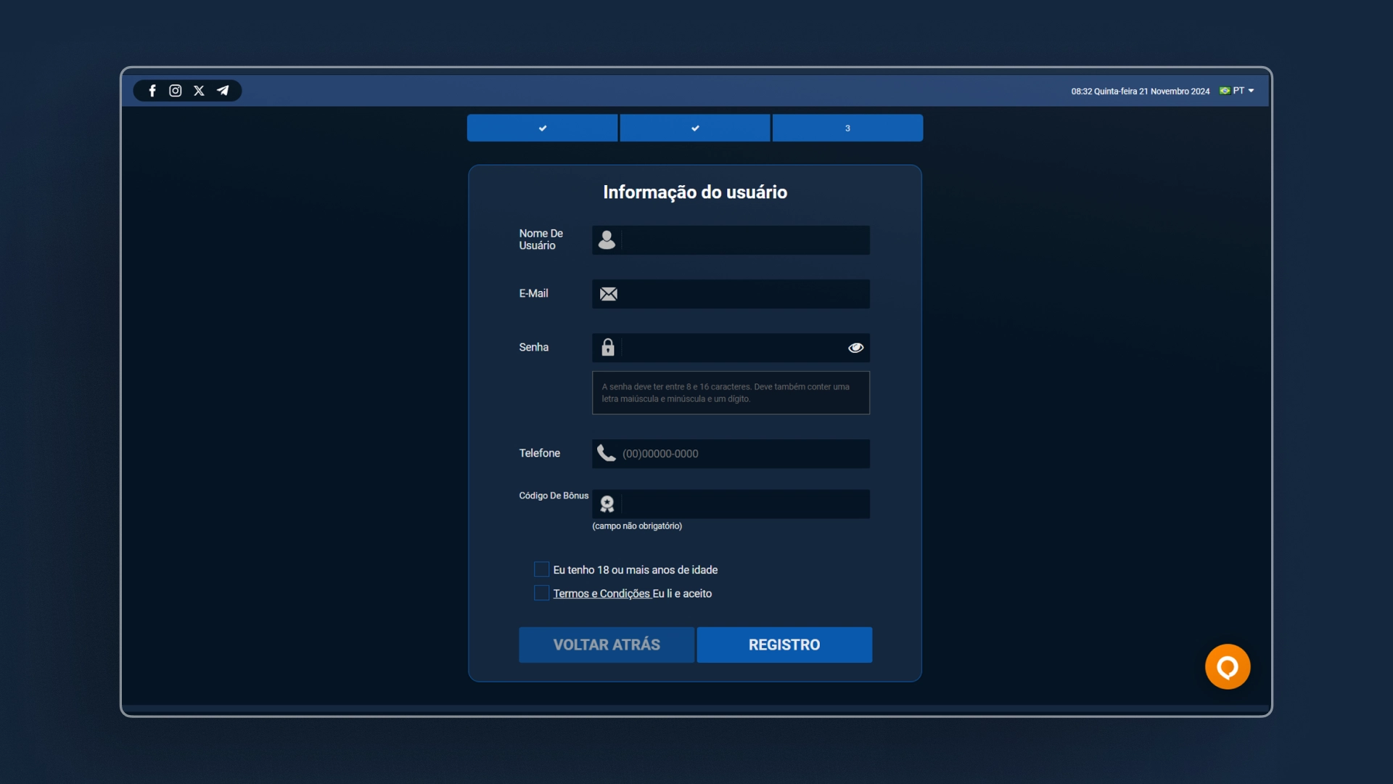The height and width of the screenshot is (784, 1393).
Task: Open the X (Twitter) social icon
Action: coord(199,91)
